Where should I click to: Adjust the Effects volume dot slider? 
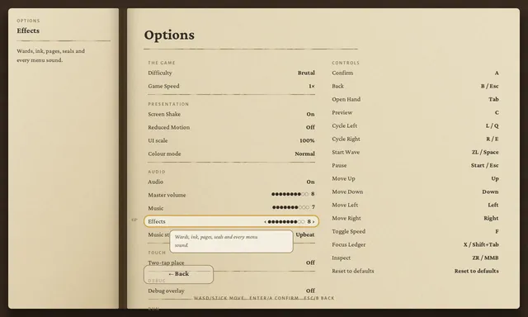coord(286,222)
